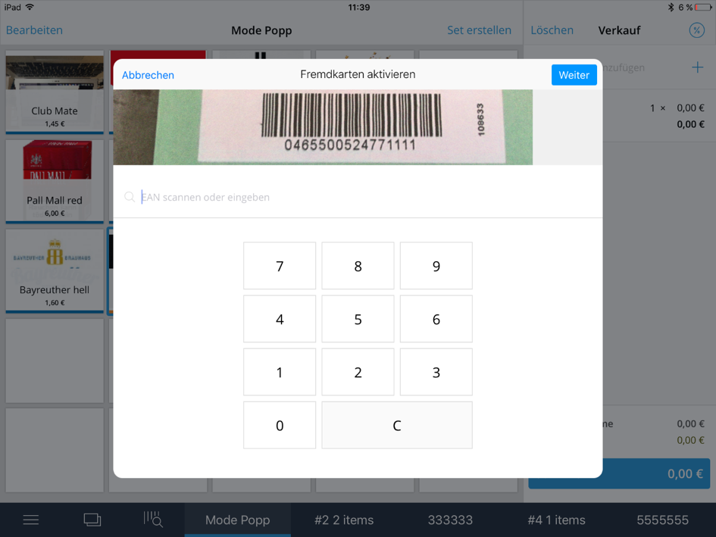
Task: Tap the scanned barcode camera preview
Action: point(323,127)
